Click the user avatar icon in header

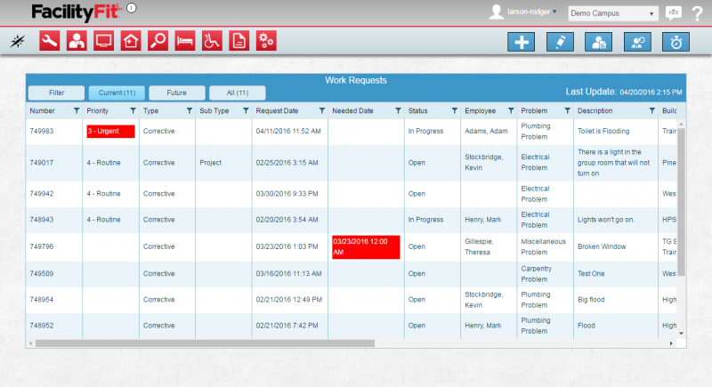pyautogui.click(x=496, y=12)
